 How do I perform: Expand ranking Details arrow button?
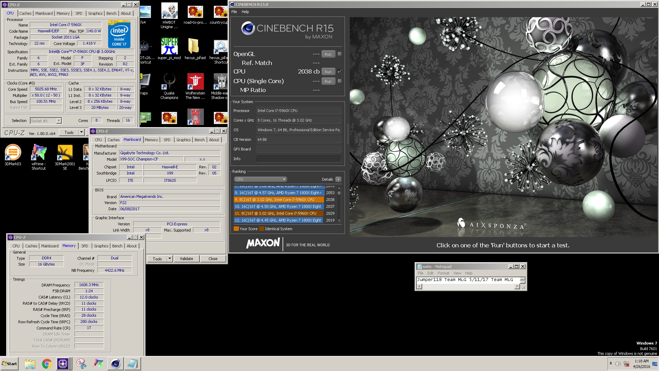tap(338, 179)
